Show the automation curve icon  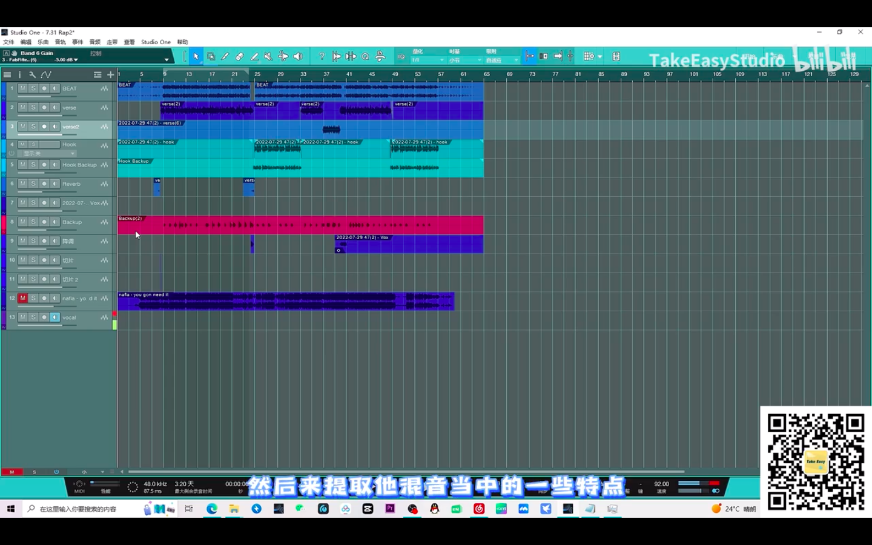[x=46, y=74]
